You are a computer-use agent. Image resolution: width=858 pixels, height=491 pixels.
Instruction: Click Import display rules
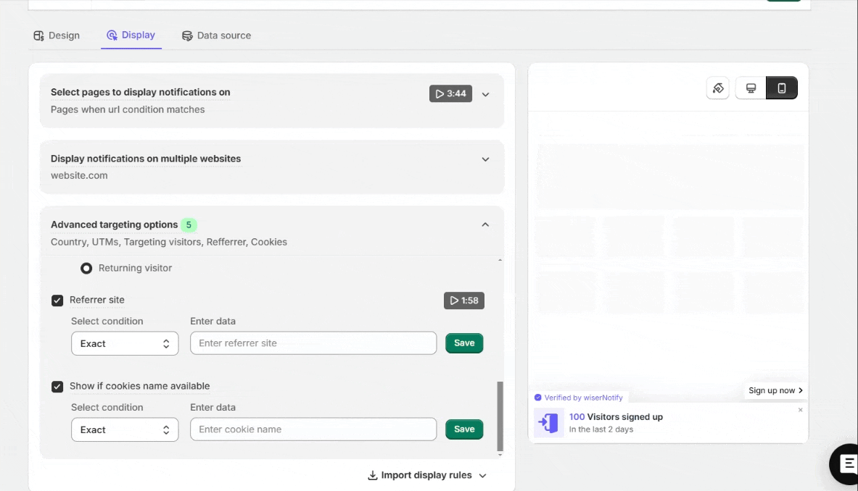pos(426,475)
